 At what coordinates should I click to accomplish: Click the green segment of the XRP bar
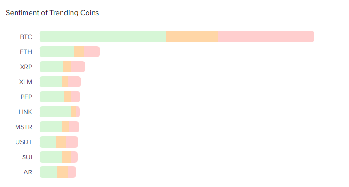(51, 67)
